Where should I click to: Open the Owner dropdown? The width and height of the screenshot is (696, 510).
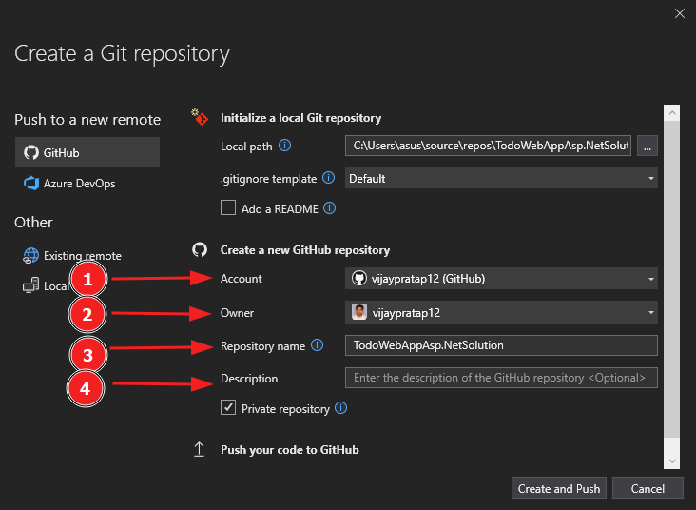coord(501,312)
